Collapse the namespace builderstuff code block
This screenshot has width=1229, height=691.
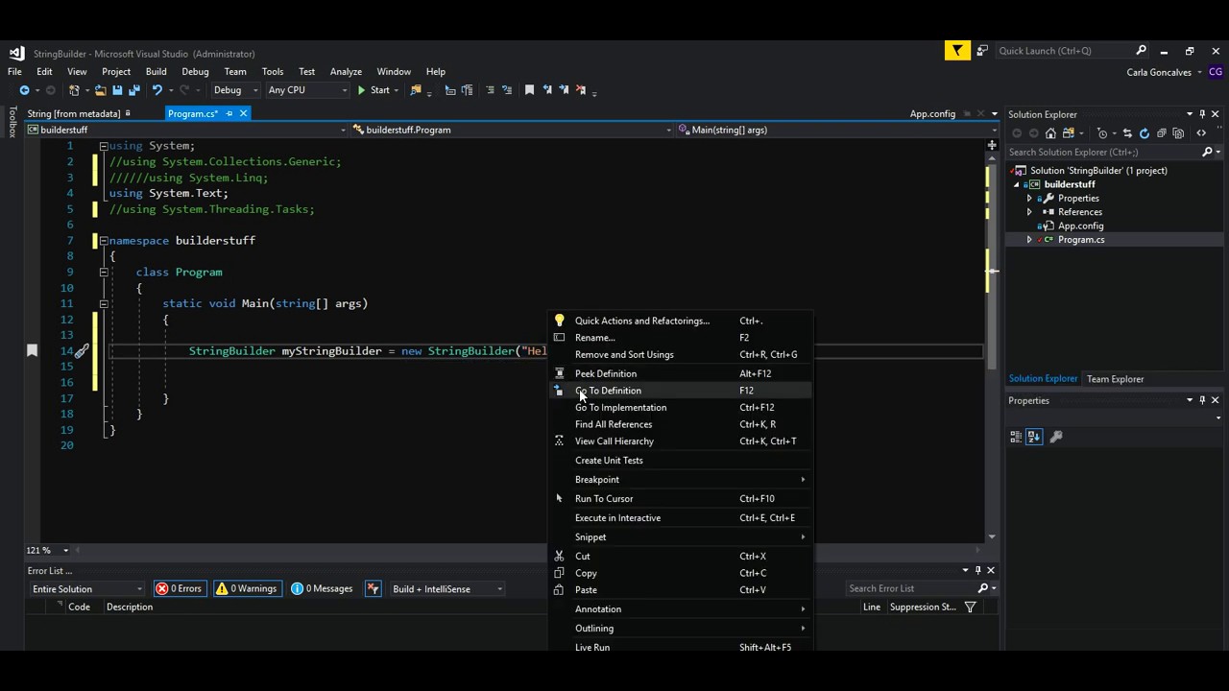coord(104,241)
